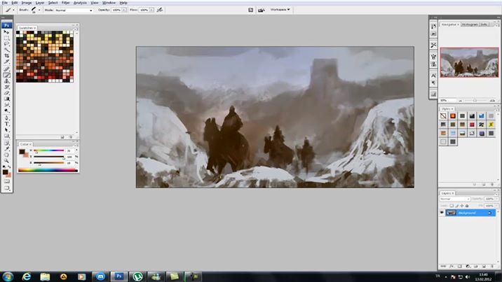Open the Analysis menu

80,3
